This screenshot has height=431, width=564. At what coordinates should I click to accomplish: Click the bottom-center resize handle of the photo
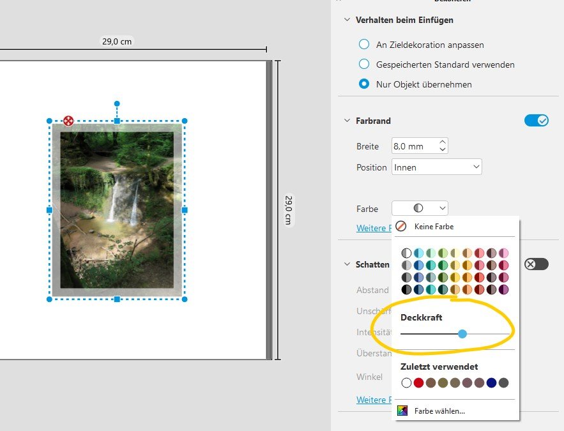click(116, 299)
